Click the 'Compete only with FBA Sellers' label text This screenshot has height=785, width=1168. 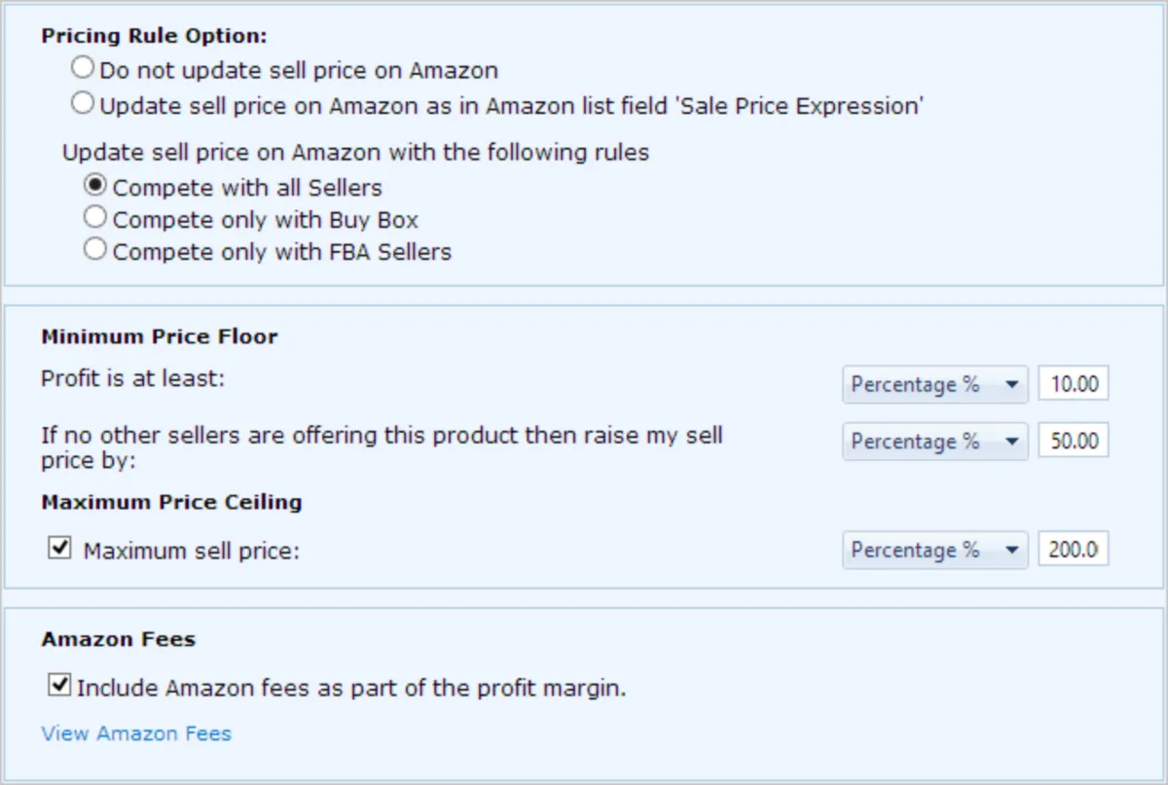click(x=282, y=252)
